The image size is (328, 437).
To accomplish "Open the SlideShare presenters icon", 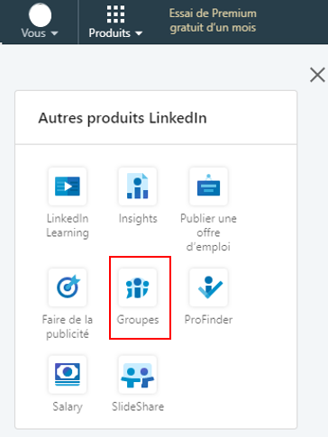I will (x=138, y=375).
